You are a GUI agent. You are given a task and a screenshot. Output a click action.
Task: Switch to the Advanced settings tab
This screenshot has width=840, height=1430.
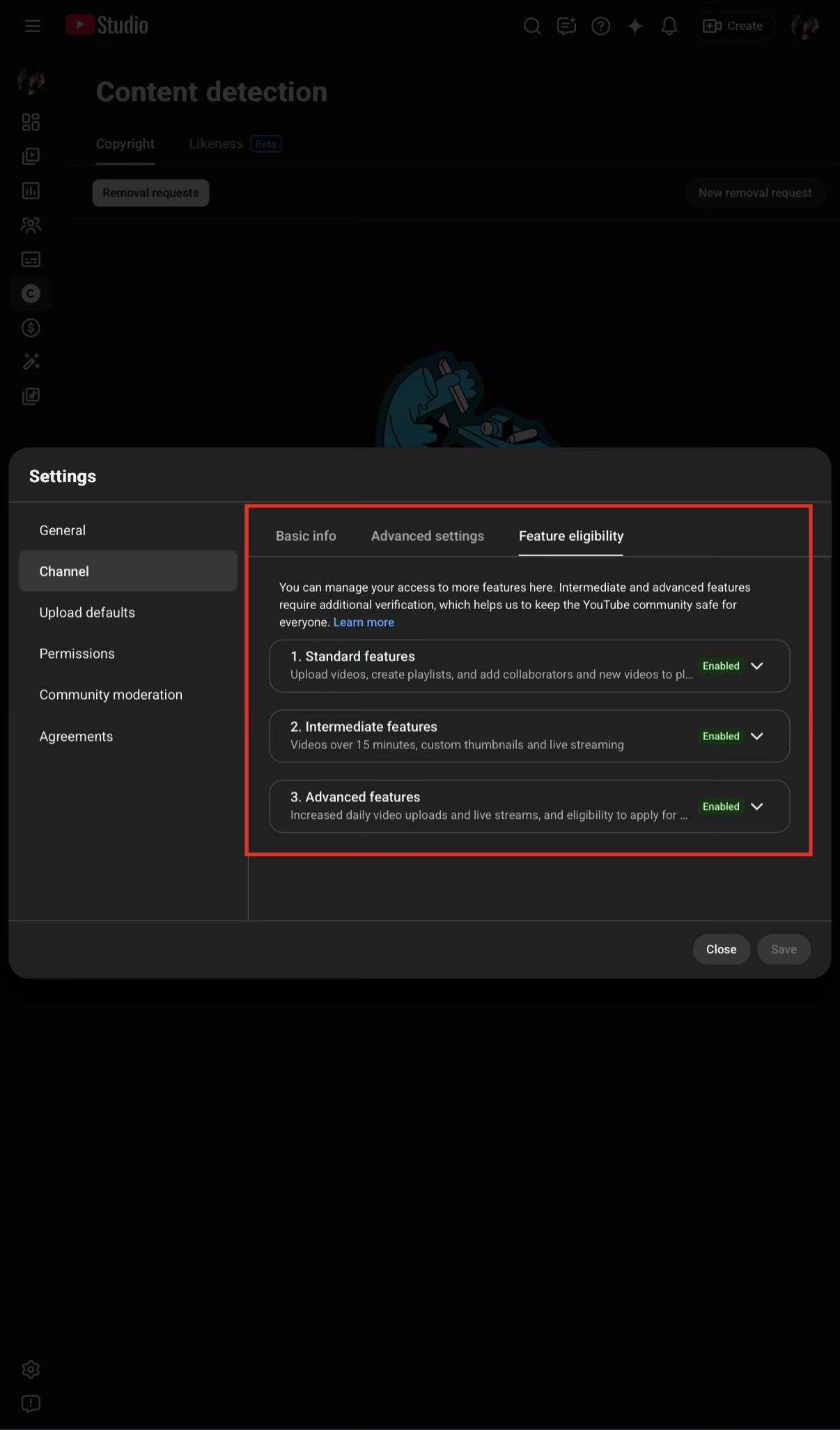click(x=428, y=536)
